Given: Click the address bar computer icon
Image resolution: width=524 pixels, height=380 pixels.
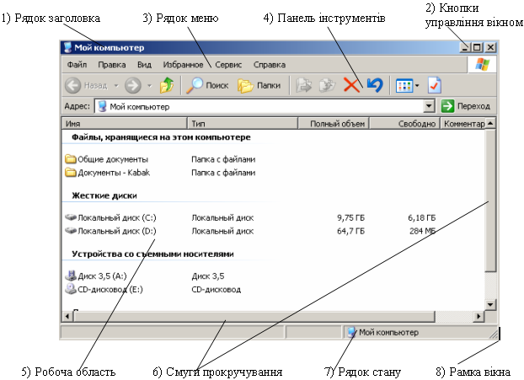Looking at the screenshot, I should click(x=103, y=106).
